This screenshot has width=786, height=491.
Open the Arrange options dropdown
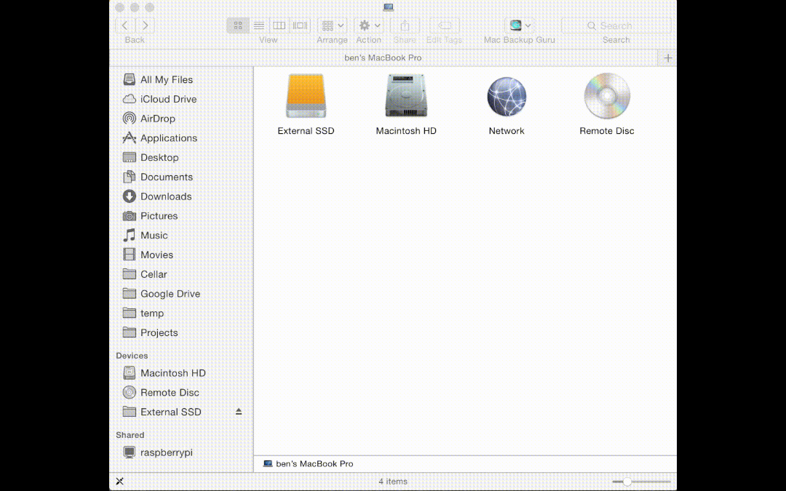click(332, 25)
